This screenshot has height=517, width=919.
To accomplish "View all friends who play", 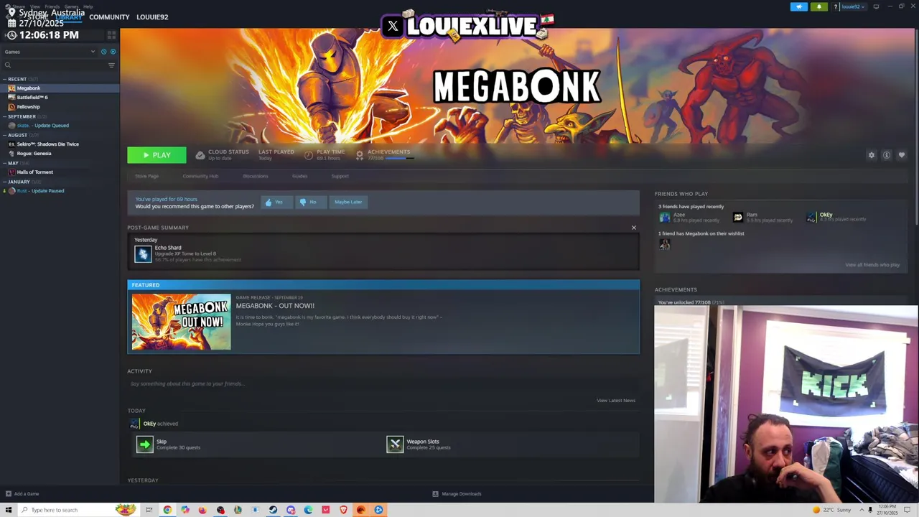I will coord(872,265).
